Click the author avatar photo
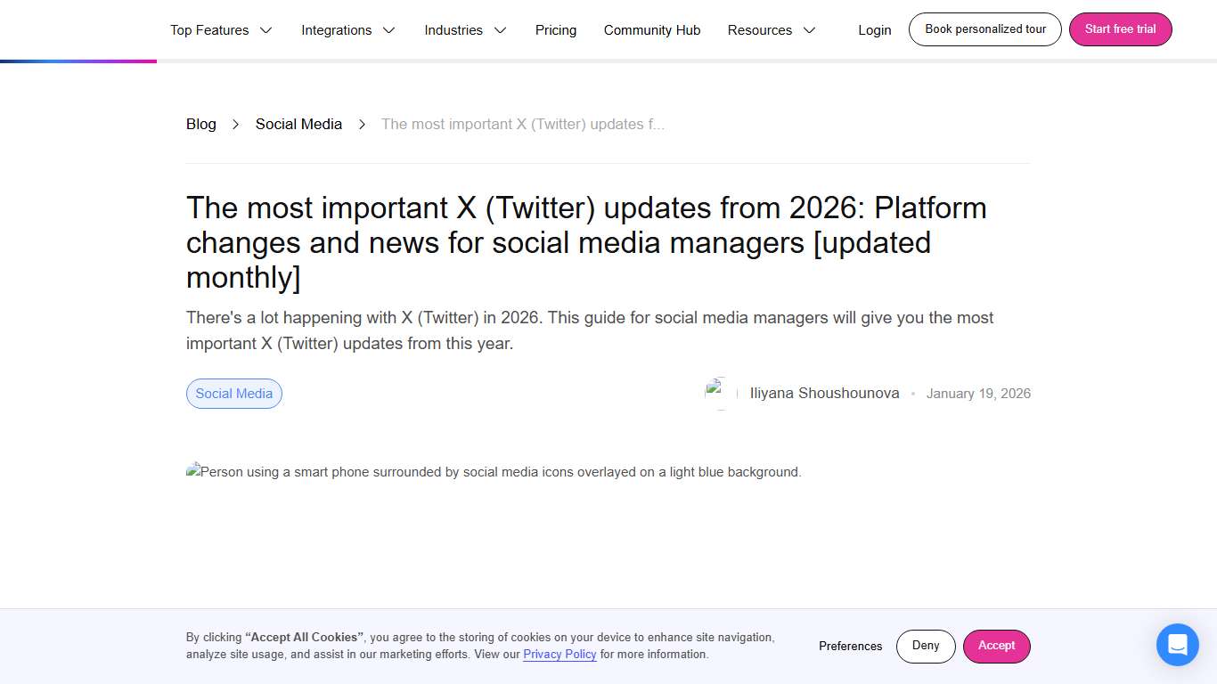Image resolution: width=1217 pixels, height=684 pixels. click(718, 393)
